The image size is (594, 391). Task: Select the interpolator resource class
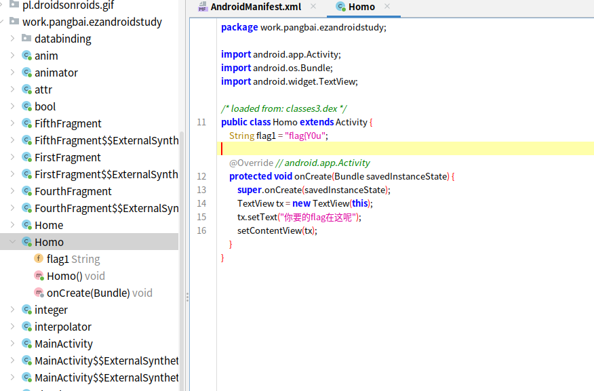coord(63,327)
